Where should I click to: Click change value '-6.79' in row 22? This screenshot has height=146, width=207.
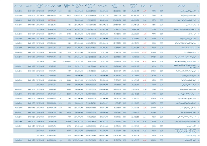(145, 11)
